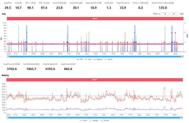The width and height of the screenshot is (189, 123).
Task: Toggle FPS series in chart legend
Action: (x=80, y=59)
